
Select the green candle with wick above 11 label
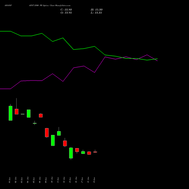(59, 133)
